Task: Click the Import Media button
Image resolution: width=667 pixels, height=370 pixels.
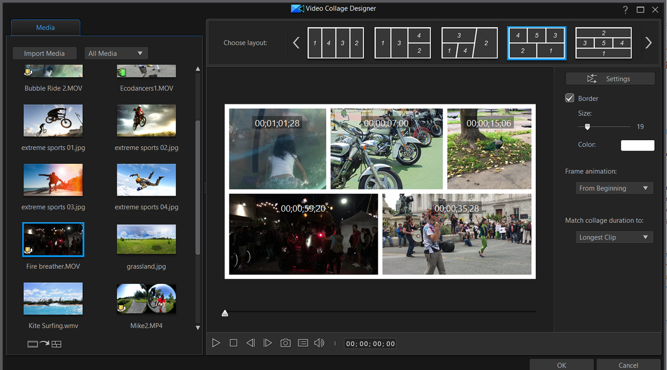Action: pyautogui.click(x=44, y=53)
